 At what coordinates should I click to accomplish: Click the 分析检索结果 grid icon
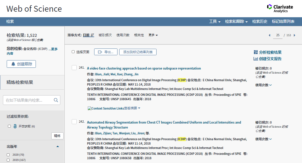click(x=256, y=52)
